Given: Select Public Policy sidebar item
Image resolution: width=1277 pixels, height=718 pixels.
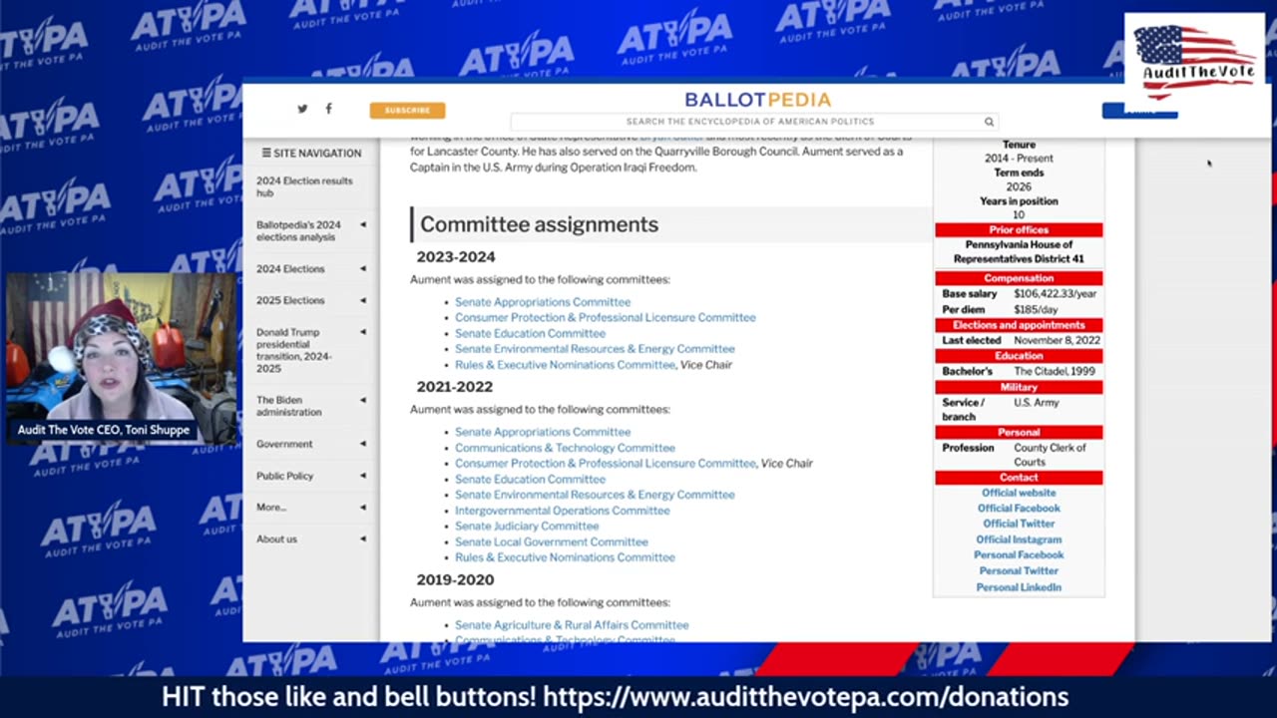Looking at the screenshot, I should (284, 476).
